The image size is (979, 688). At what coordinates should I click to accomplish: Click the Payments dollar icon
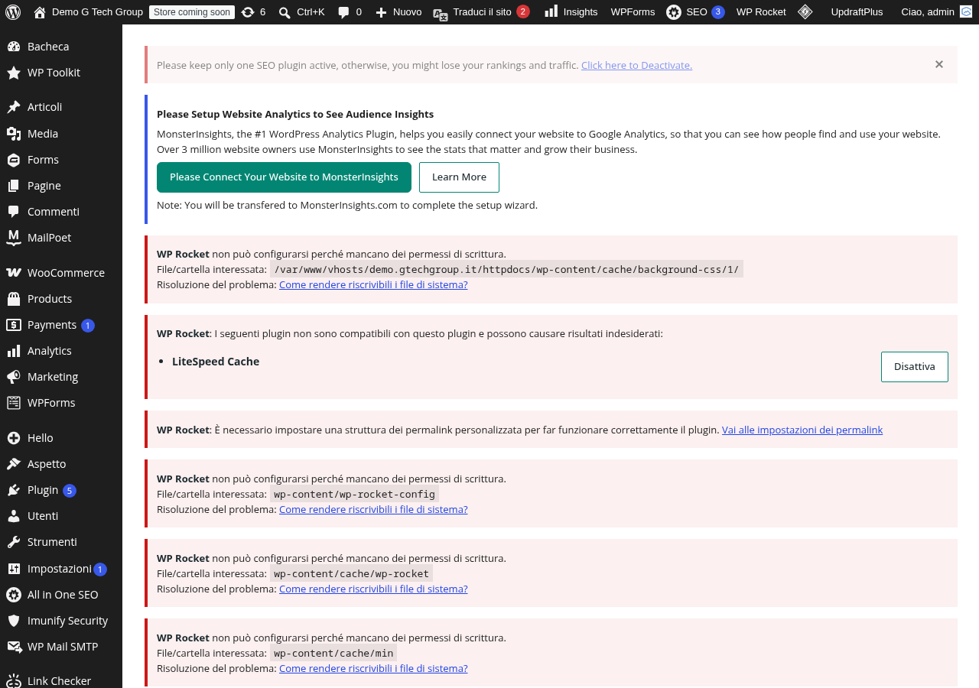click(x=14, y=325)
